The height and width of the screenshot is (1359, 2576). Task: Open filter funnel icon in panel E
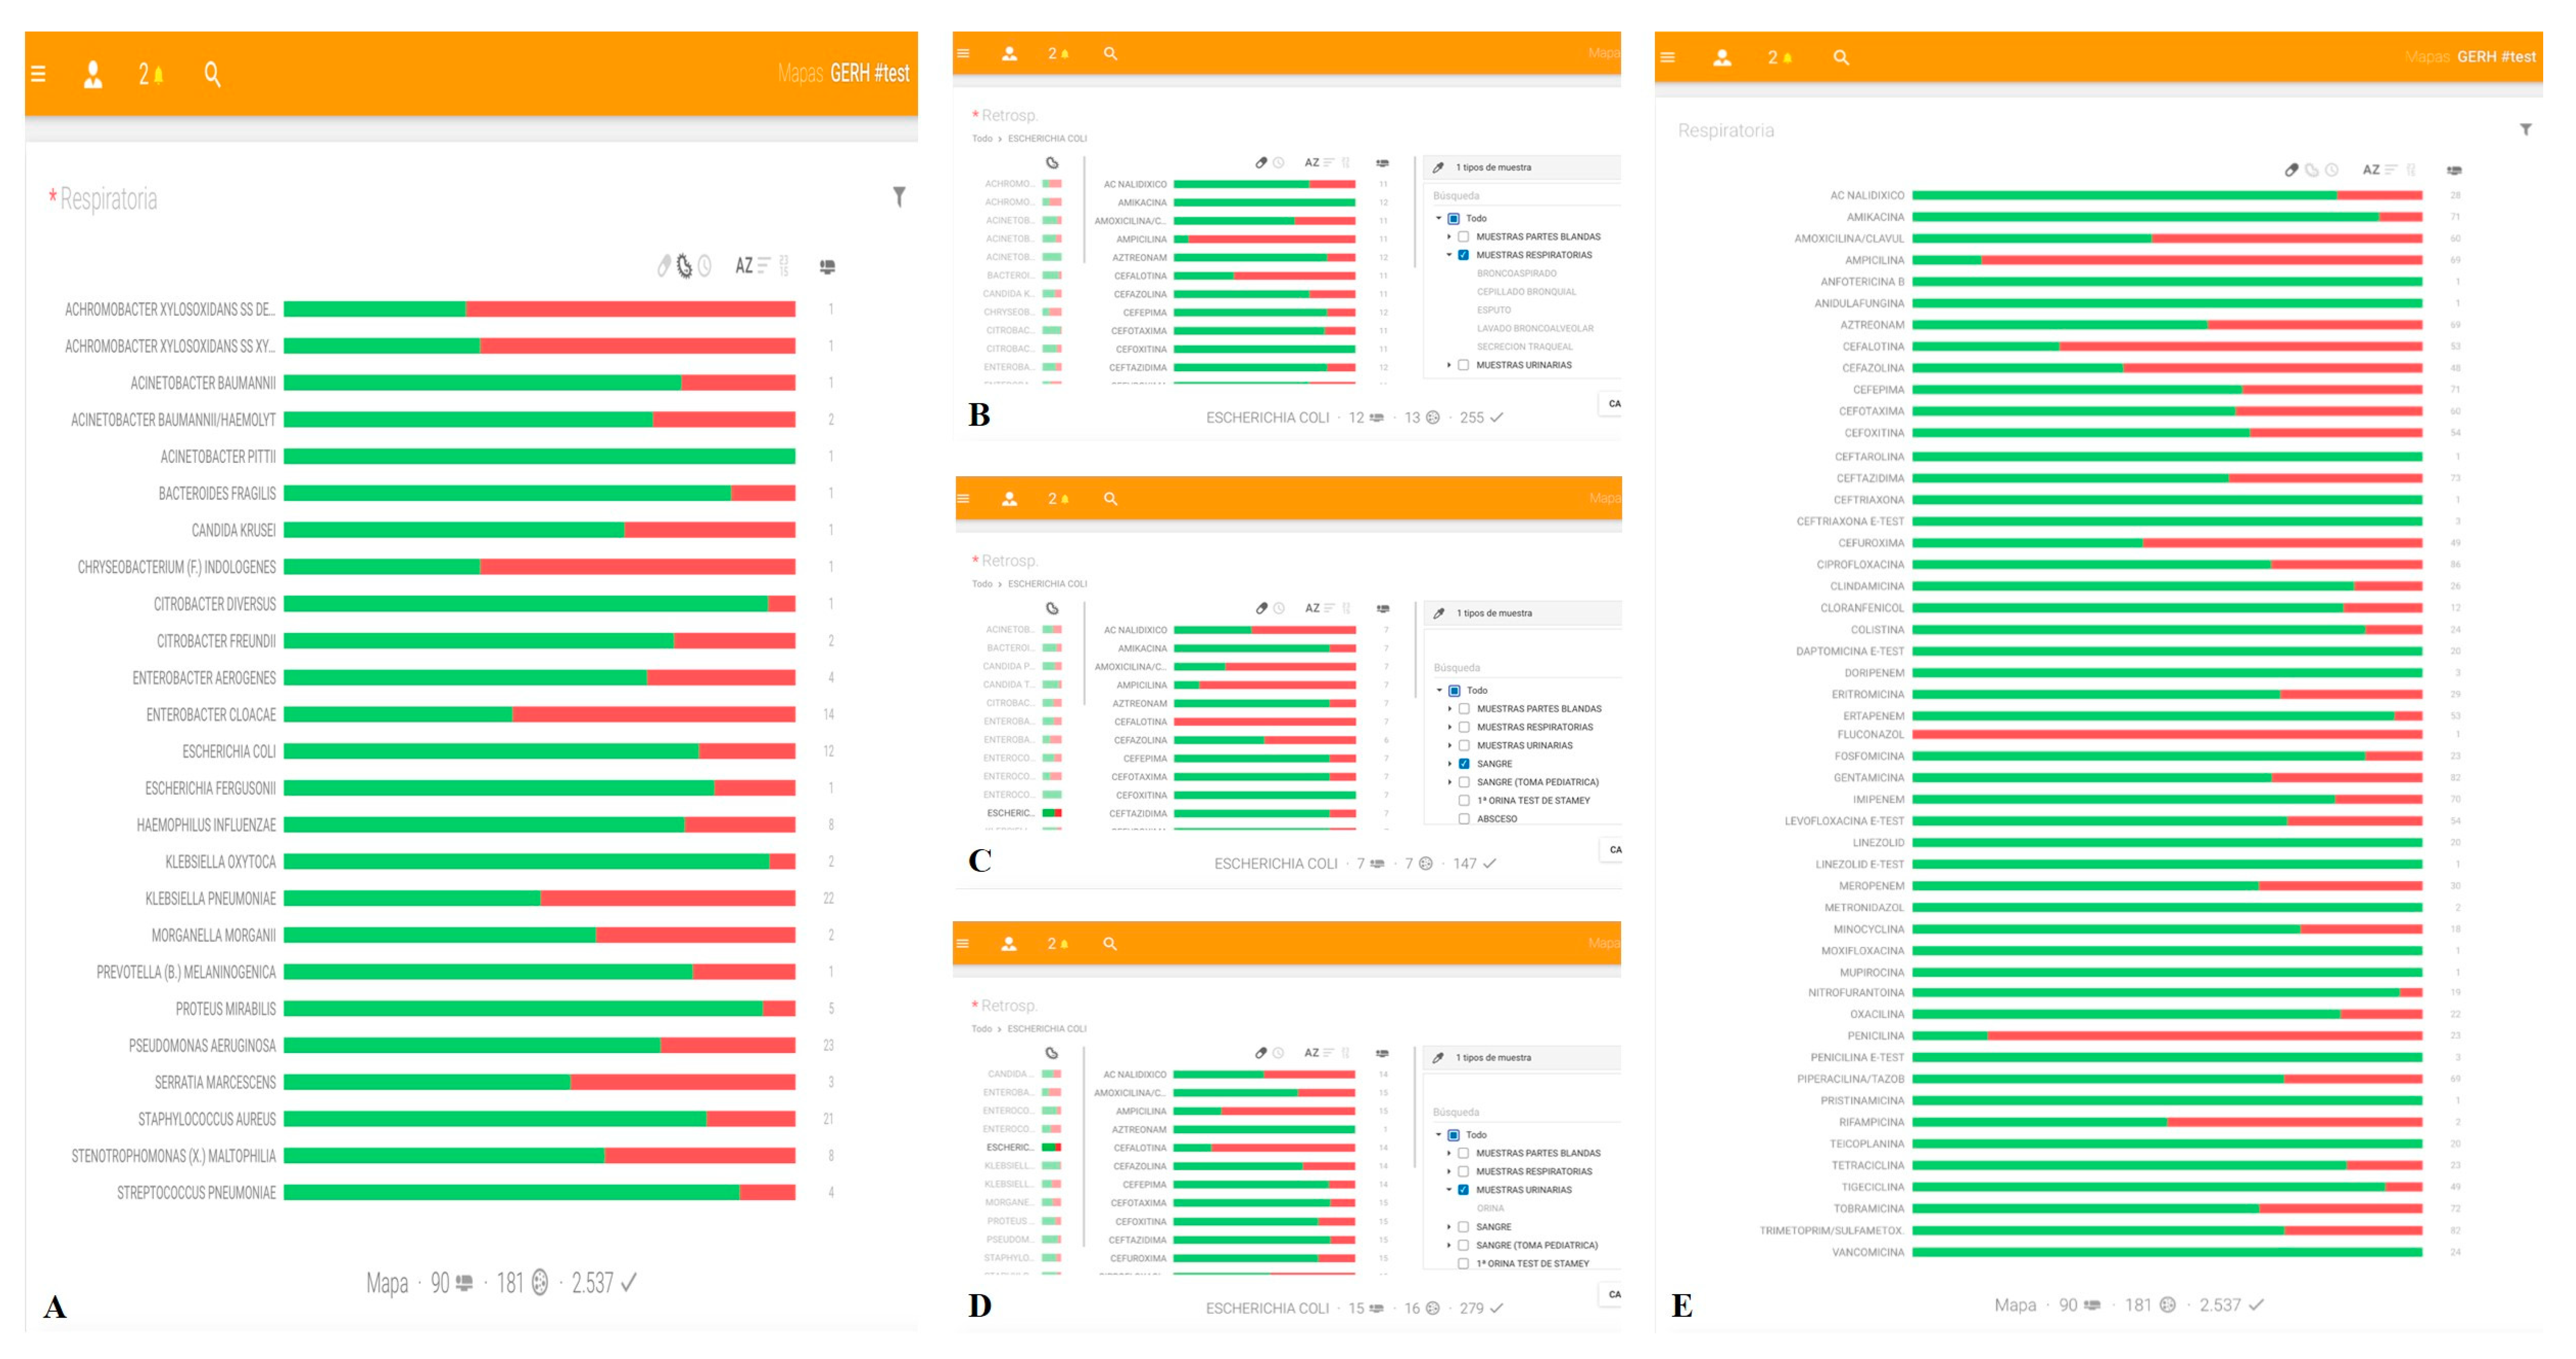tap(2525, 130)
